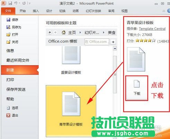Click the 下载大小: 276KB text
The width and height of the screenshot is (170, 139).
pyautogui.click(x=140, y=35)
